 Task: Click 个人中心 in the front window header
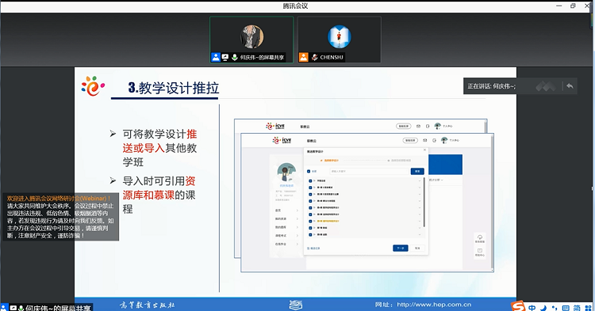point(455,140)
